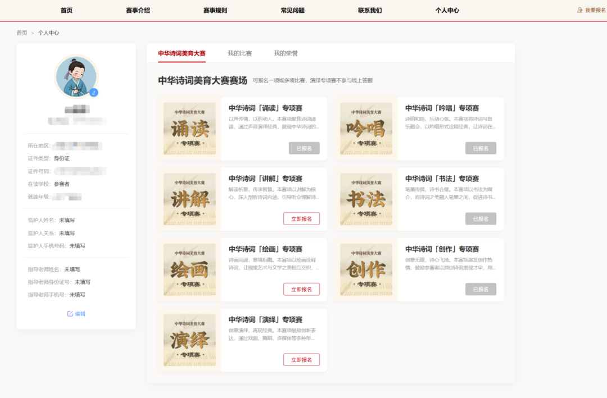Click the gender badge on avatar
Viewport: 607px width, 398px height.
point(94,92)
